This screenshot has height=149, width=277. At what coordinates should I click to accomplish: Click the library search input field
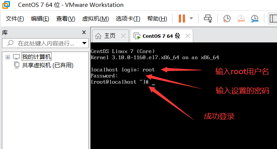[45, 43]
